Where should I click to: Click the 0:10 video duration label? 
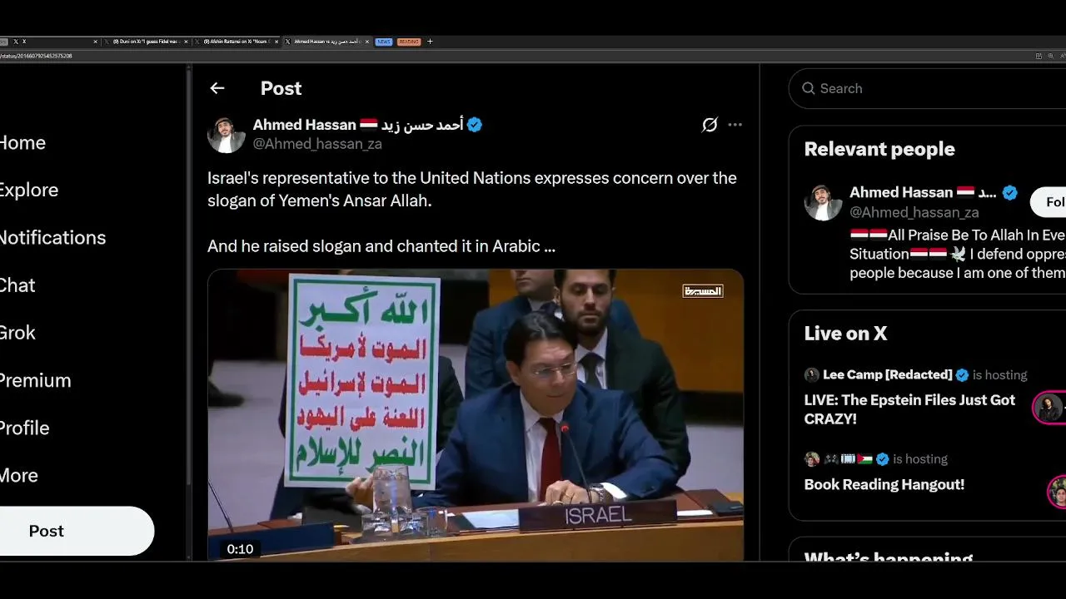click(240, 549)
